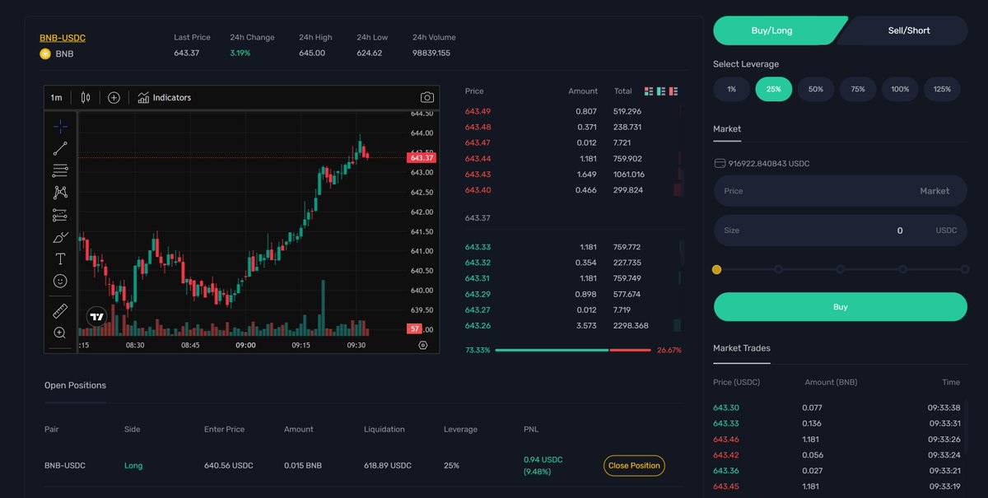Open the XABCD pattern tool
The image size is (988, 498).
coord(59,192)
